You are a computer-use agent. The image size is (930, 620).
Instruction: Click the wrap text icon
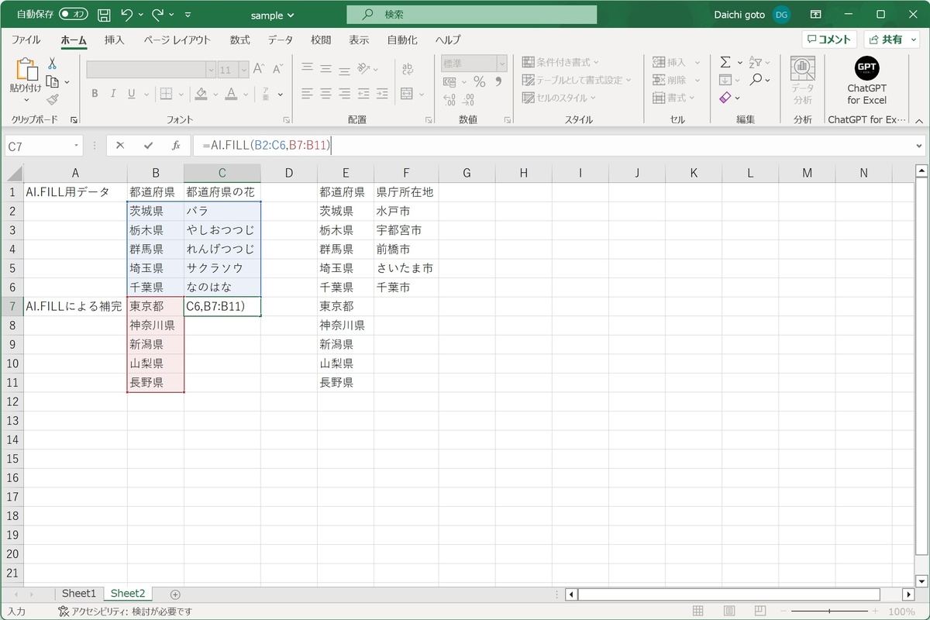(x=408, y=69)
